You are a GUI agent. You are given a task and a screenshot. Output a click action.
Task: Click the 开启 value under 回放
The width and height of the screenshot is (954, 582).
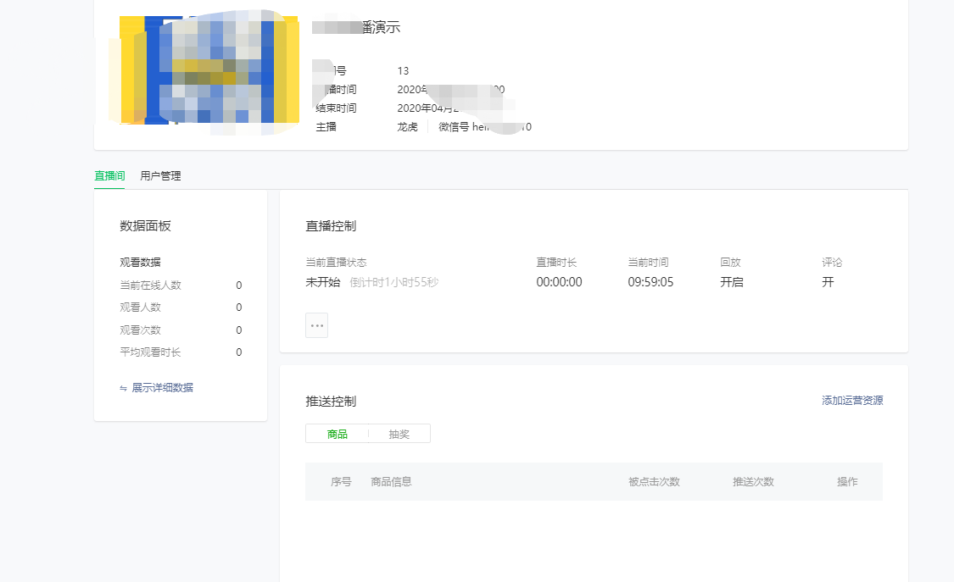click(x=731, y=282)
